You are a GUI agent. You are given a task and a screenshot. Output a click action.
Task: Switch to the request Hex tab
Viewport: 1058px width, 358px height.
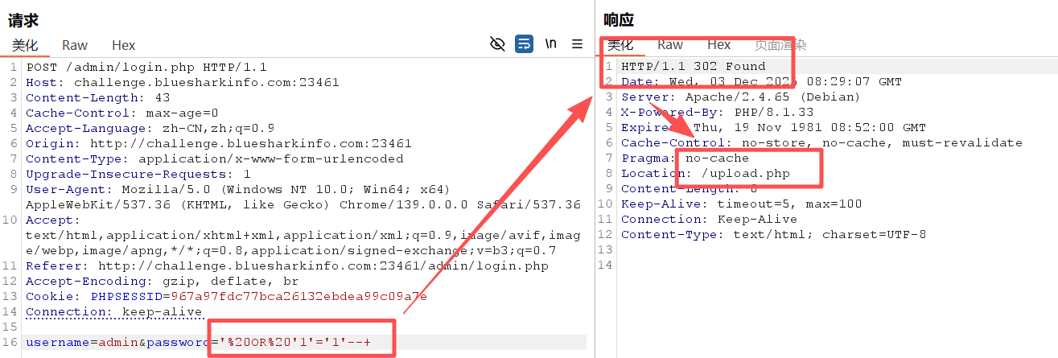[124, 45]
